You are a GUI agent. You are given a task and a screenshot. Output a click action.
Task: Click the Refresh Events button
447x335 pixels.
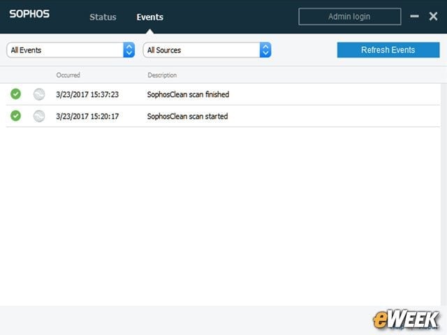388,50
